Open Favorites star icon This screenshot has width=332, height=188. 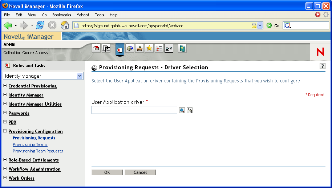[149, 48]
